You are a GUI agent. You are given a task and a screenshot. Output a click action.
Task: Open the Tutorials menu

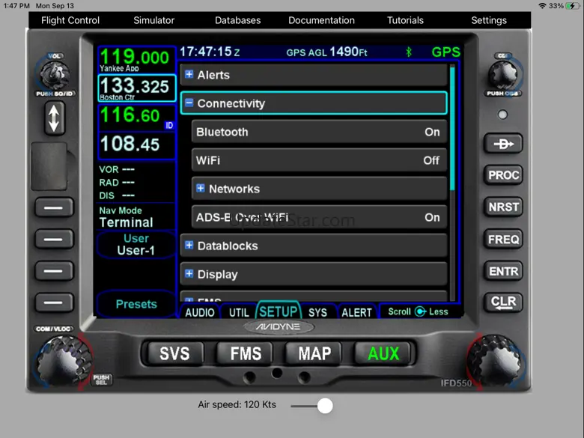tap(405, 20)
